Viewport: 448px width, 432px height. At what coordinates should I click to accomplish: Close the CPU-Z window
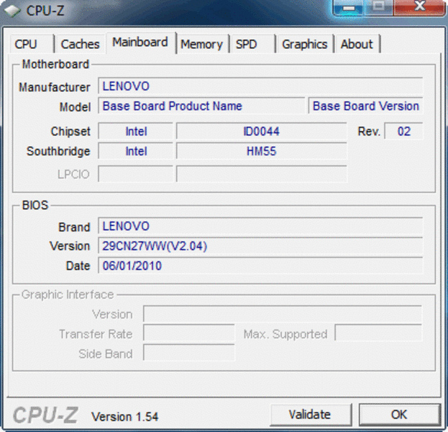(420, 7)
